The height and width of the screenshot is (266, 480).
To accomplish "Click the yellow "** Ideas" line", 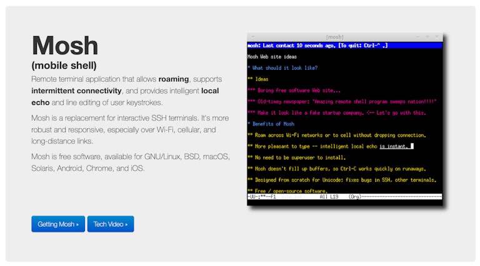I will tap(257, 79).
